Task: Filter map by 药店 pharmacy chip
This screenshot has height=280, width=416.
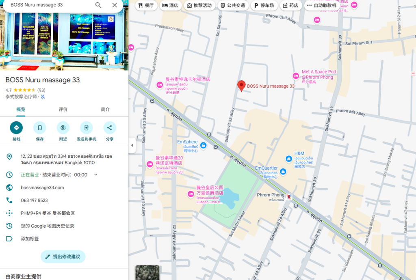Action: 291,5
